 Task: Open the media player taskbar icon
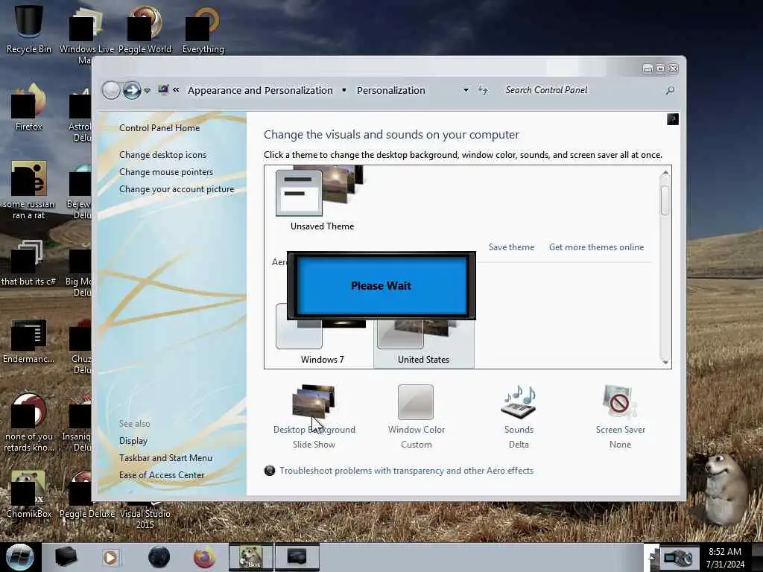[x=110, y=557]
